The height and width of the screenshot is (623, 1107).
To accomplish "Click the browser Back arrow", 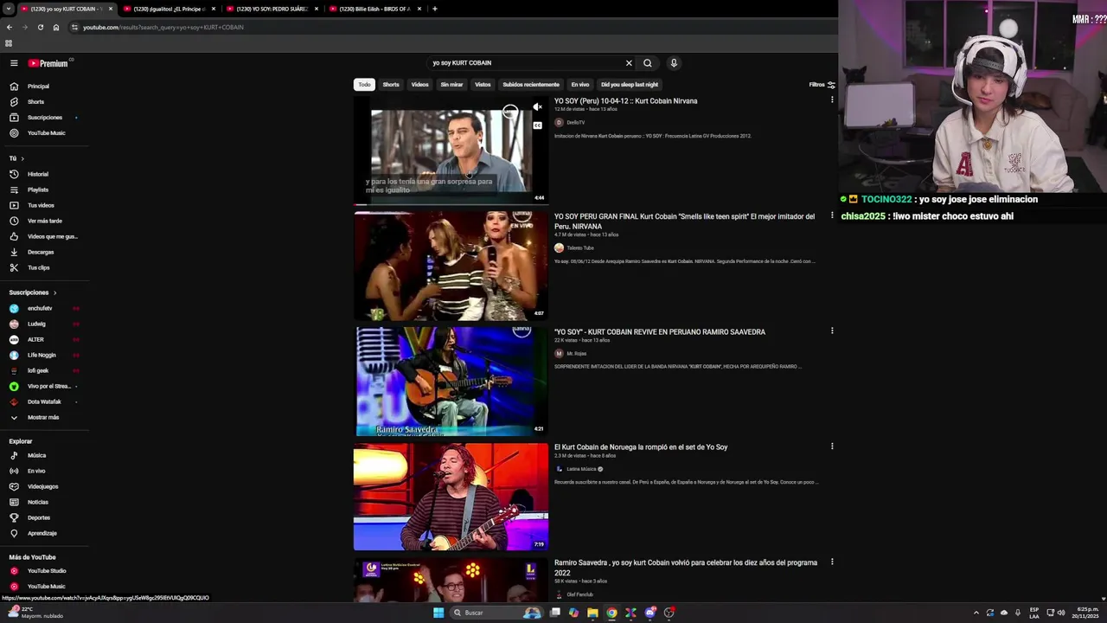I will coord(9,27).
